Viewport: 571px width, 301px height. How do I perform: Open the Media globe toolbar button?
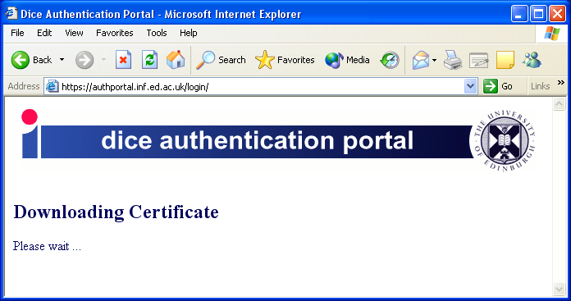tap(347, 60)
